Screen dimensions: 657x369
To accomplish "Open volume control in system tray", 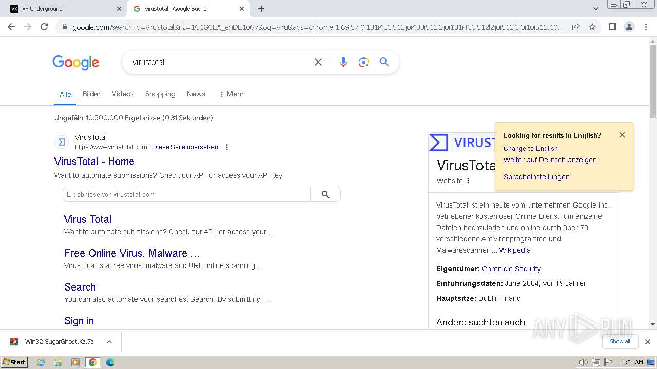I will point(584,362).
